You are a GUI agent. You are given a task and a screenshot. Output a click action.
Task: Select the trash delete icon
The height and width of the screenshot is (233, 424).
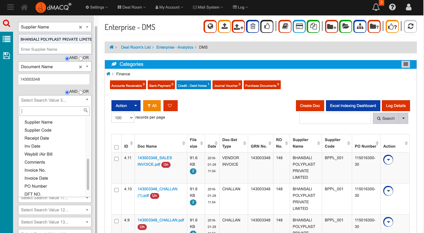click(253, 26)
